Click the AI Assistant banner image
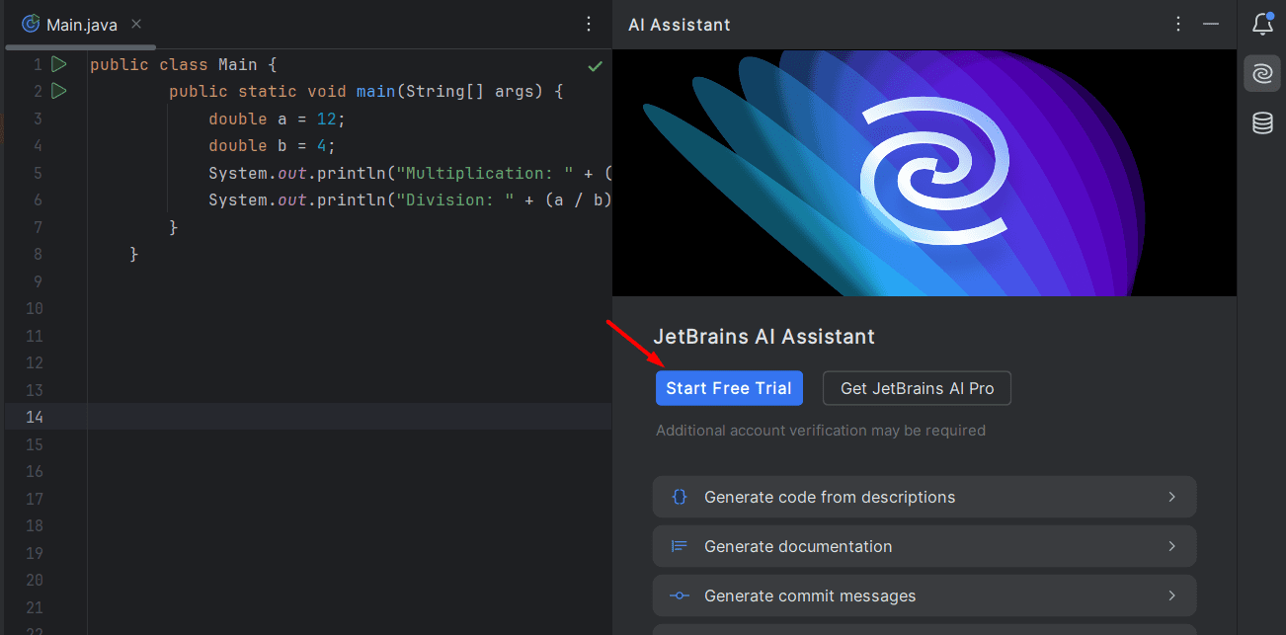The image size is (1286, 635). [924, 173]
